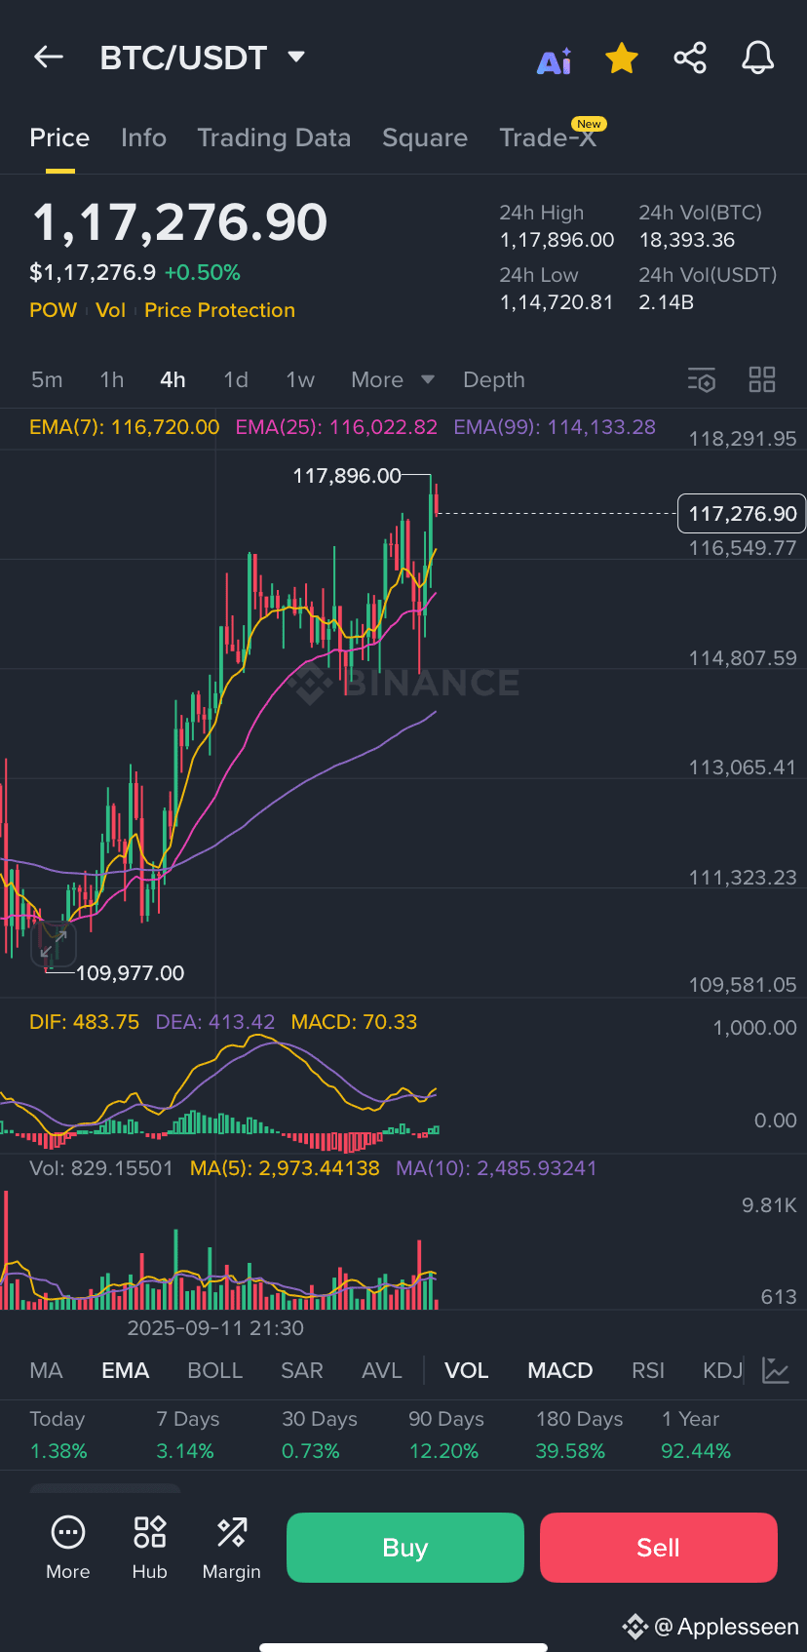This screenshot has width=807, height=1652.
Task: Tap the 180 Days 39.58% performance
Action: (579, 1435)
